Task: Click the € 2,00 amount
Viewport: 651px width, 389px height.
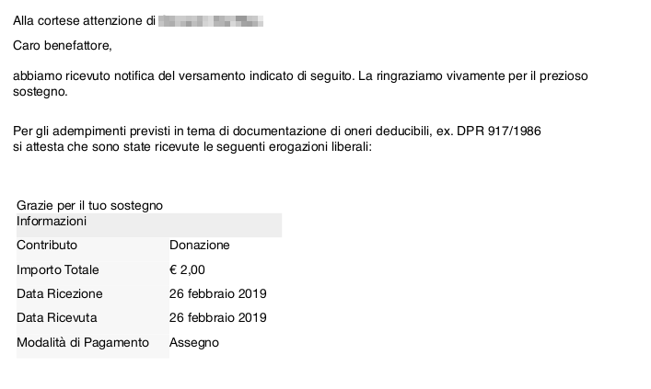Action: point(187,270)
